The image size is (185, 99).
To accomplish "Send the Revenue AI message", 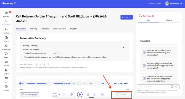I will coord(176,87).
